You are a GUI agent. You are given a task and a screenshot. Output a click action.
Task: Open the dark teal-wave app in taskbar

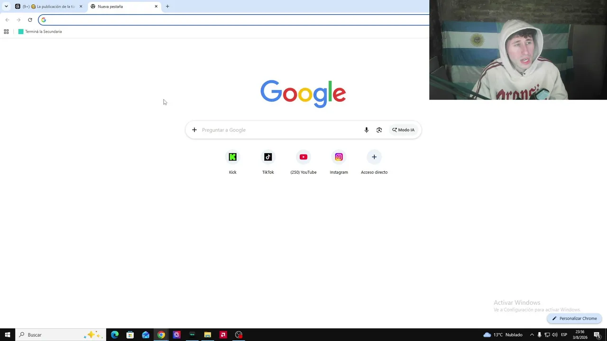tap(192, 335)
